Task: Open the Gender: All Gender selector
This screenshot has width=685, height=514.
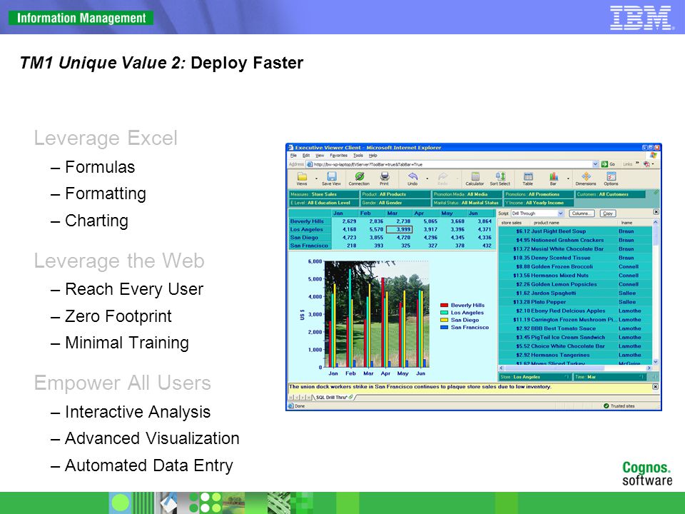Action: [x=395, y=203]
